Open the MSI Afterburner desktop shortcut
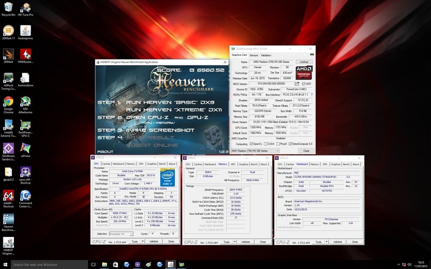431x269 pixels. pyautogui.click(x=26, y=105)
